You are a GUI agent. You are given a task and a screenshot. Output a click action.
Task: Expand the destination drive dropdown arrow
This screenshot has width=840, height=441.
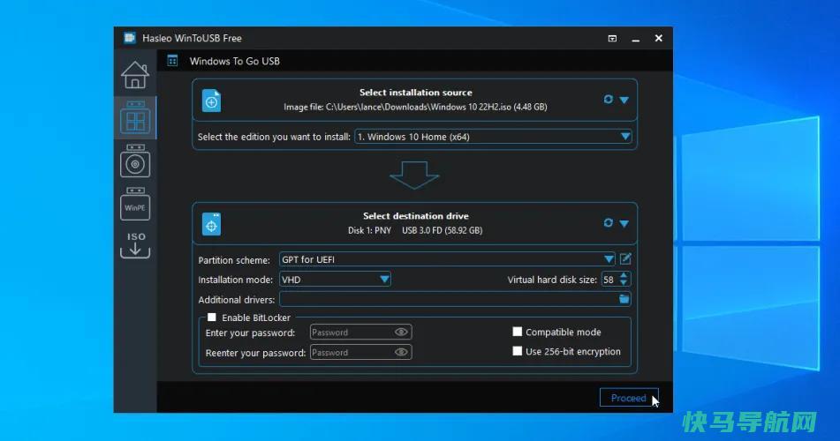point(624,223)
